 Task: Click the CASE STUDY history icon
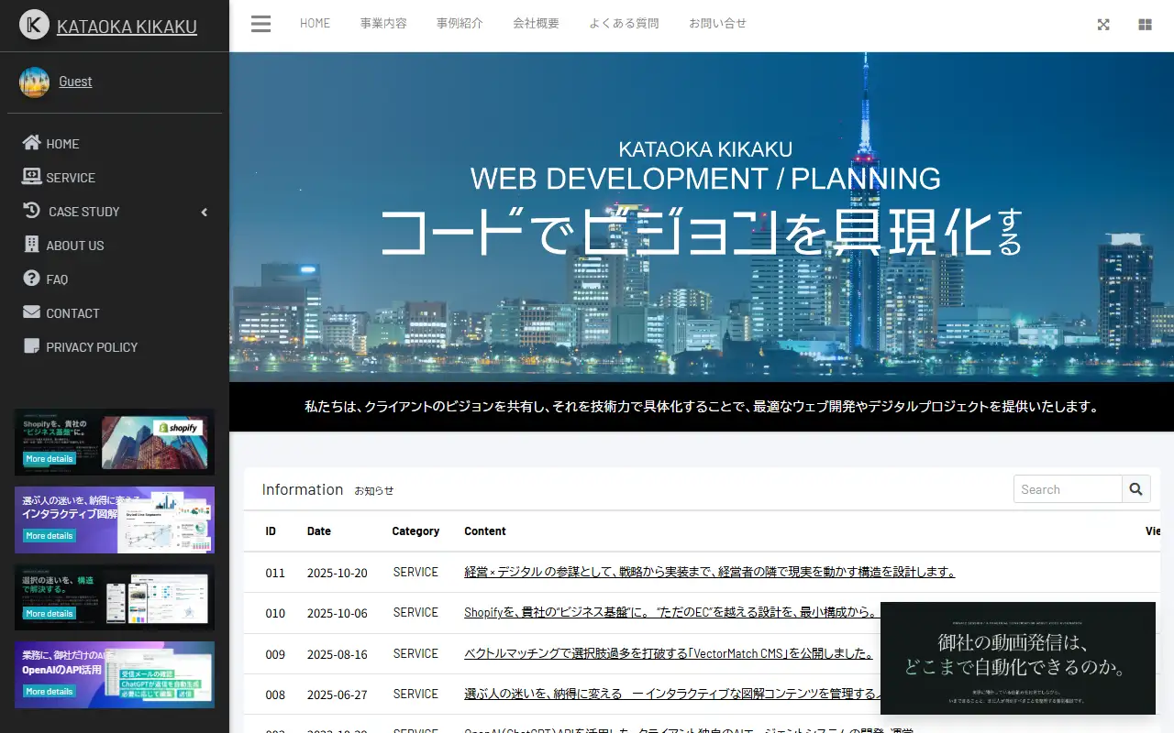click(x=31, y=211)
